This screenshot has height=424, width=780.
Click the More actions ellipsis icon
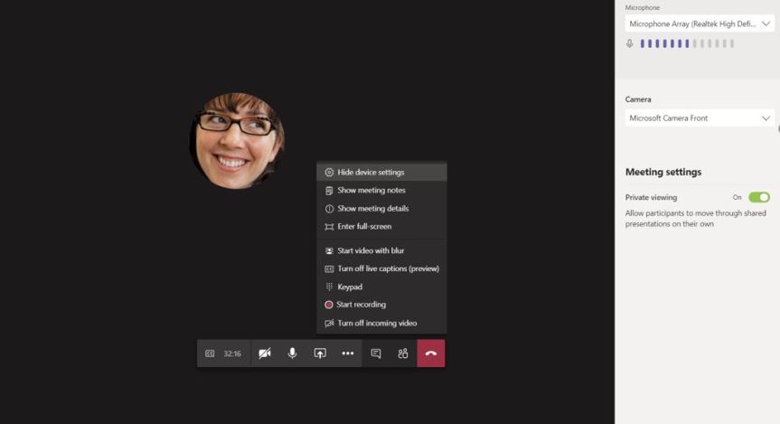(x=348, y=353)
